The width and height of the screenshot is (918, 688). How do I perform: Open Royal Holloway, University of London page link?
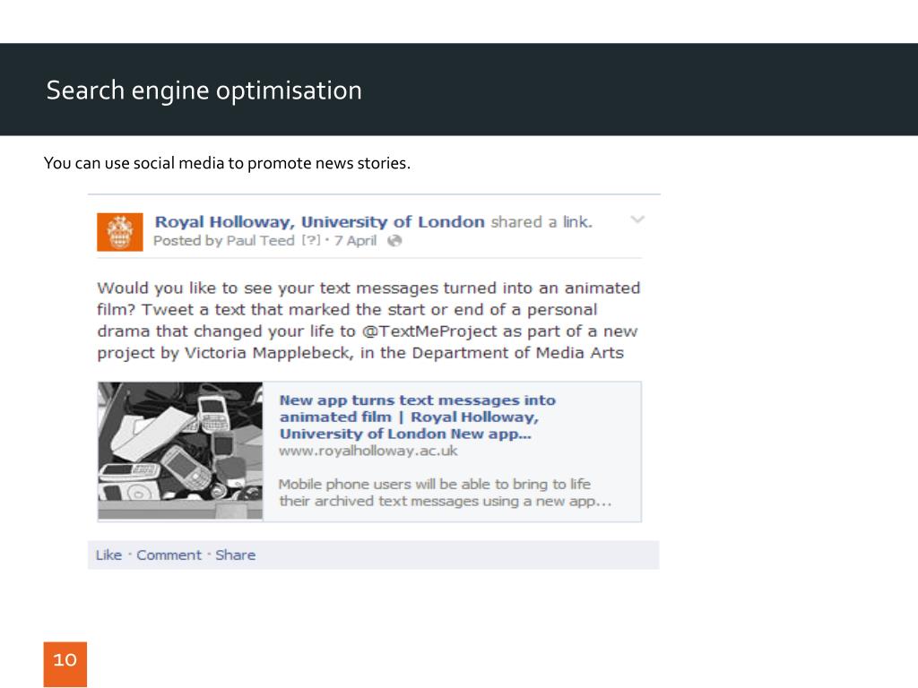(320, 222)
